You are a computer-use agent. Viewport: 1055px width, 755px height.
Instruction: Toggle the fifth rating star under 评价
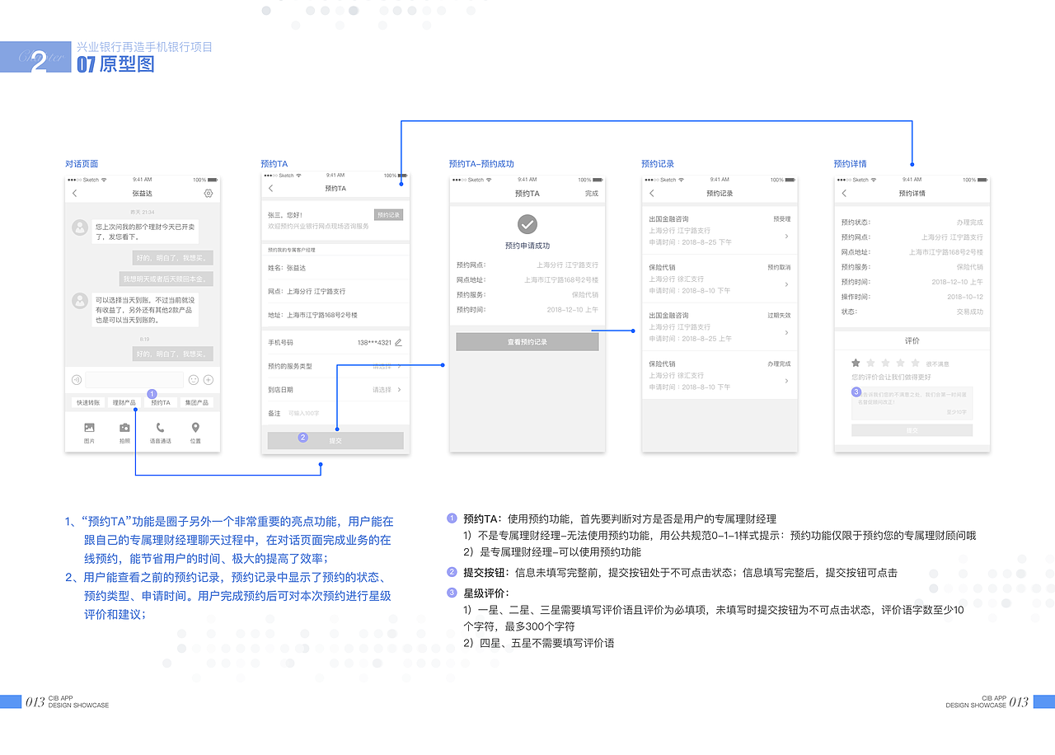915,363
